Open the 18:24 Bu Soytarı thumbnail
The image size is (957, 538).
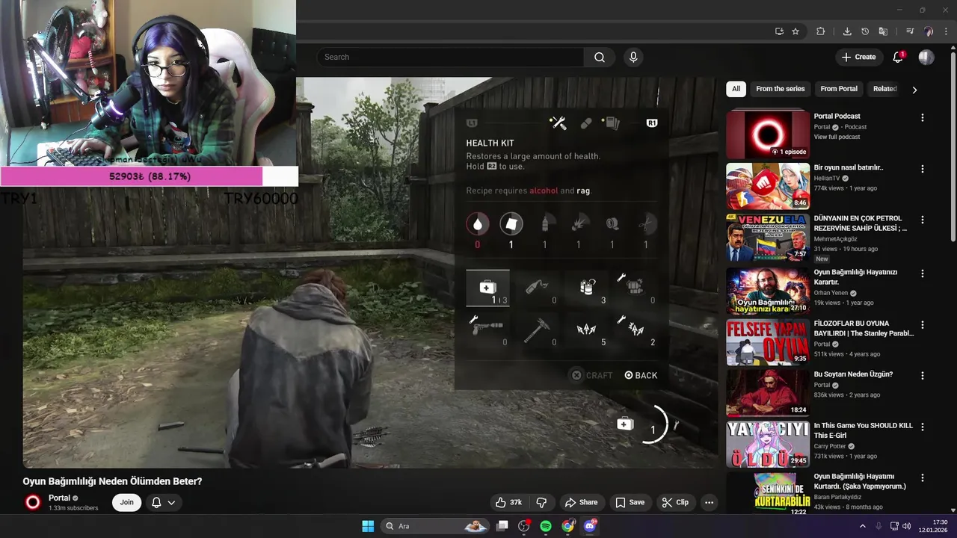coord(768,393)
